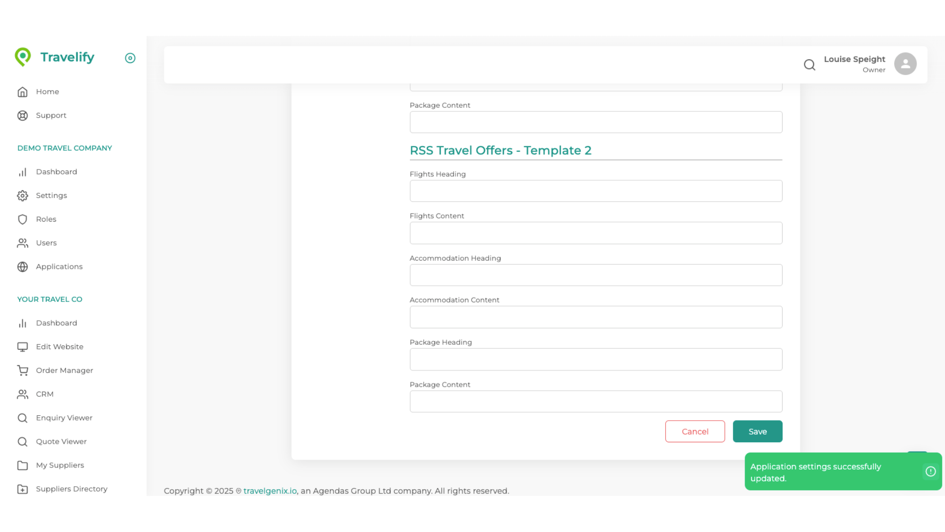Click Template 2 Package Heading field
945x532 pixels.
pos(596,360)
